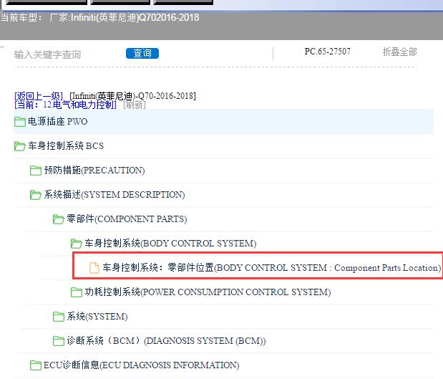The width and height of the screenshot is (443, 379).
Task: Select the 车身控制系统(BODY CONTROL SYSTEM) label
Action: tap(170, 244)
